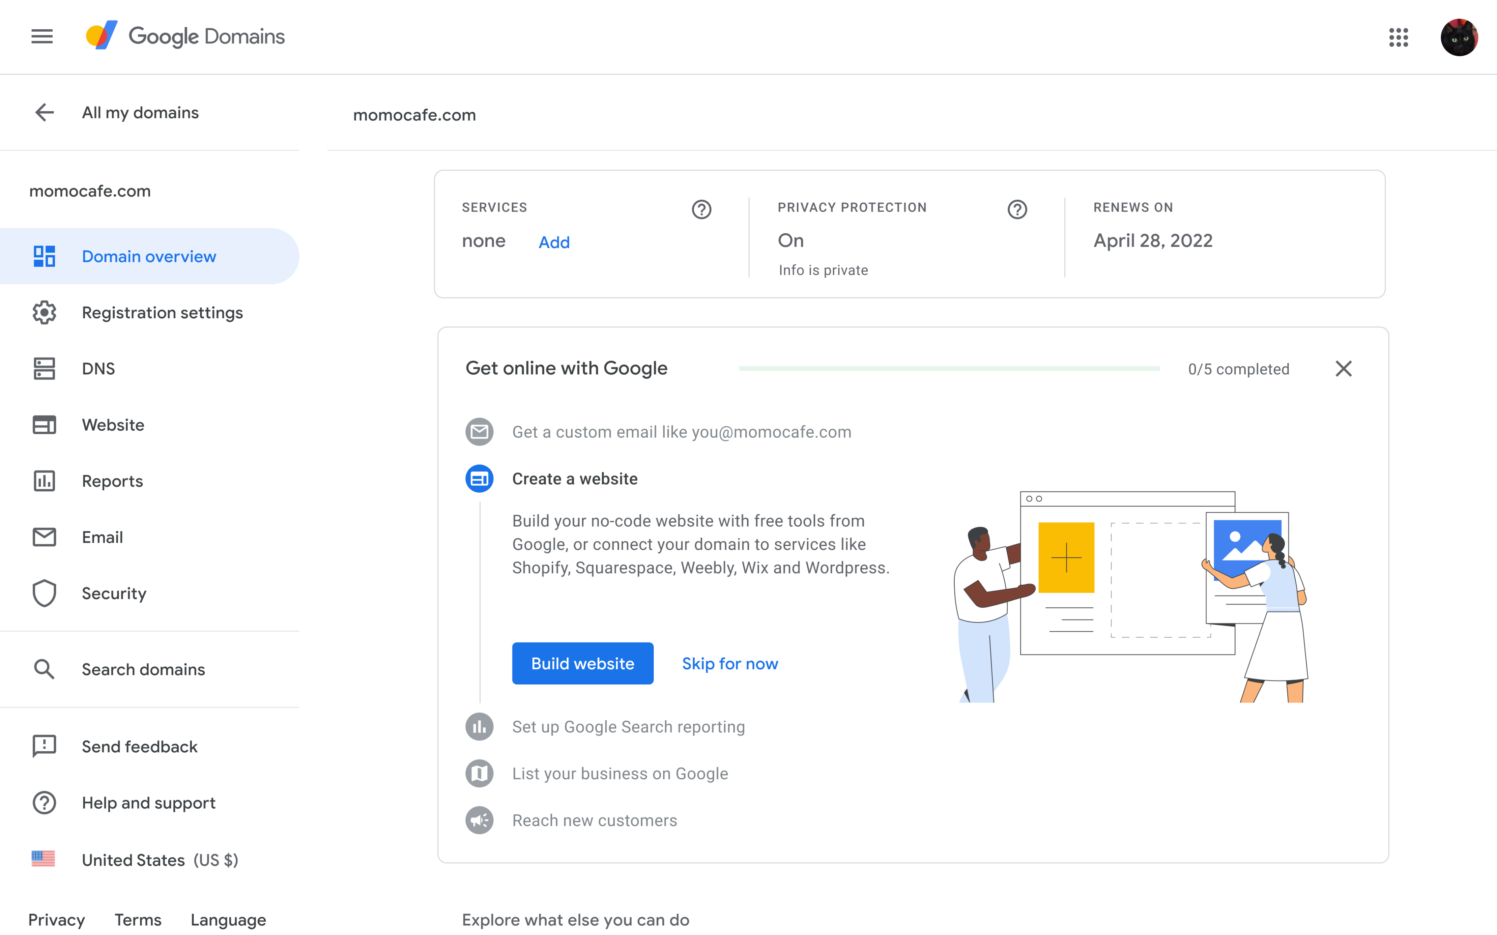Click the Registration settings gear icon
This screenshot has width=1497, height=935.
(45, 312)
